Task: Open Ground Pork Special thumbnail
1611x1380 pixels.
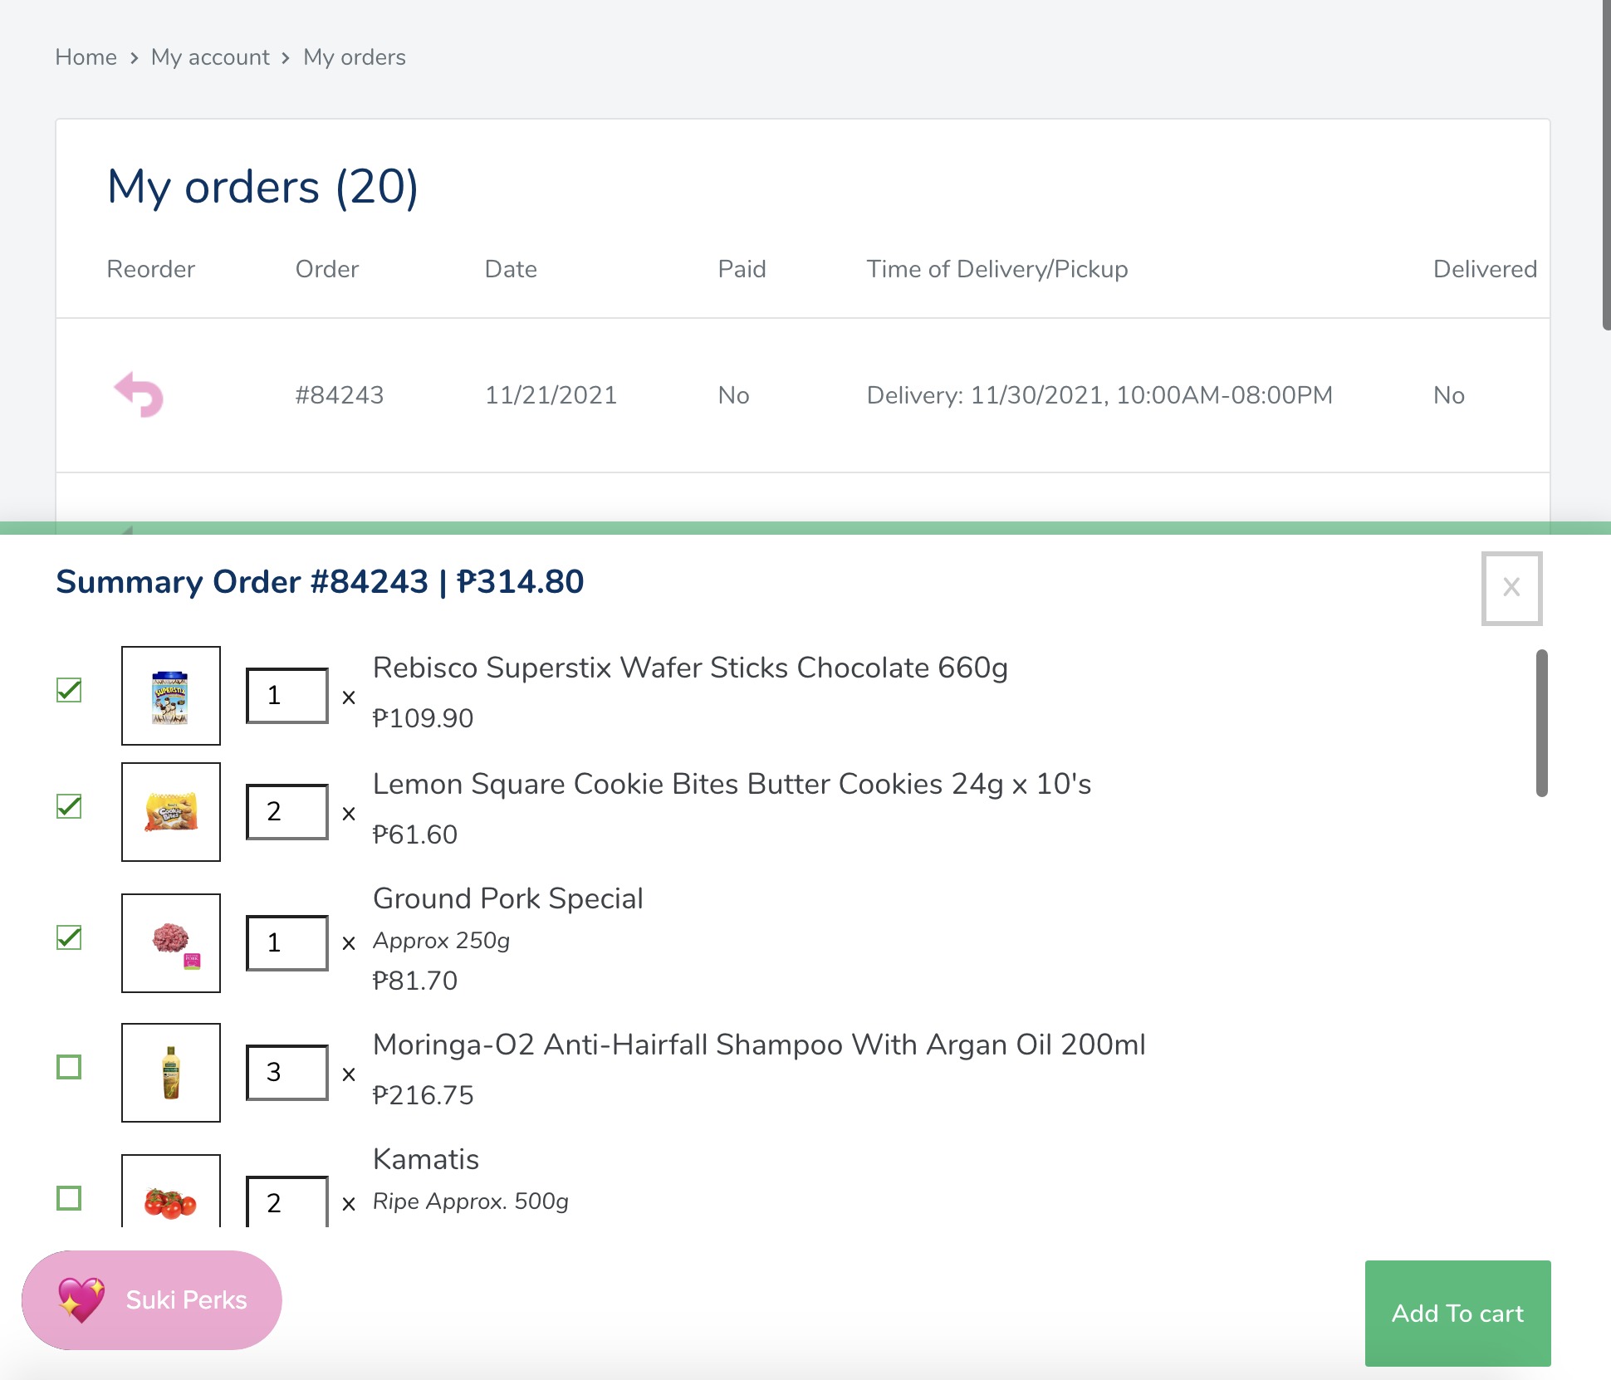Action: 171,943
